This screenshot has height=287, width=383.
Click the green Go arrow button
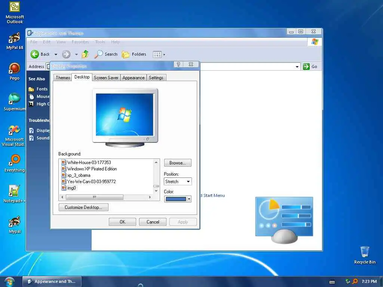306,67
